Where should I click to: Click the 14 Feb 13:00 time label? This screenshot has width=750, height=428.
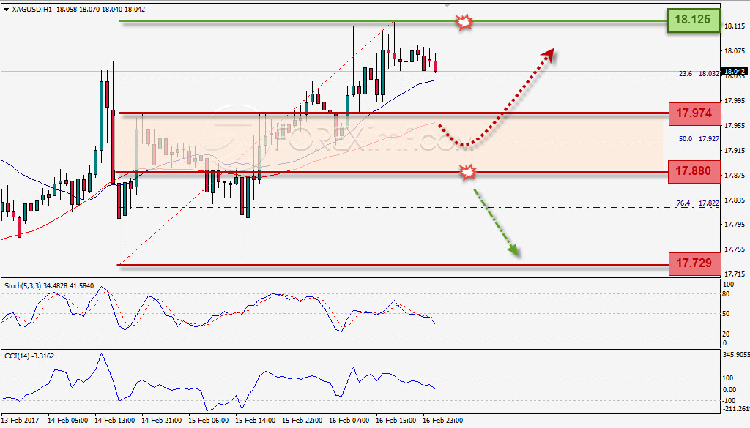pyautogui.click(x=115, y=421)
